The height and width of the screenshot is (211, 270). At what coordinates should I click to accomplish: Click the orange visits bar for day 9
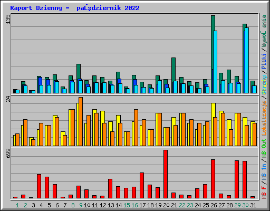click(81, 121)
